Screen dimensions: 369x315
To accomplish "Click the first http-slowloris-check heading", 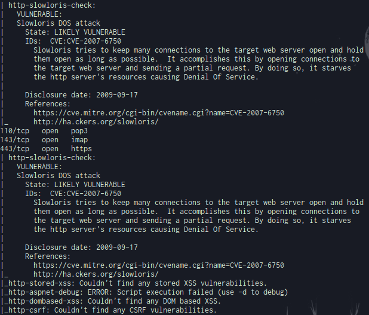I will [x=52, y=5].
